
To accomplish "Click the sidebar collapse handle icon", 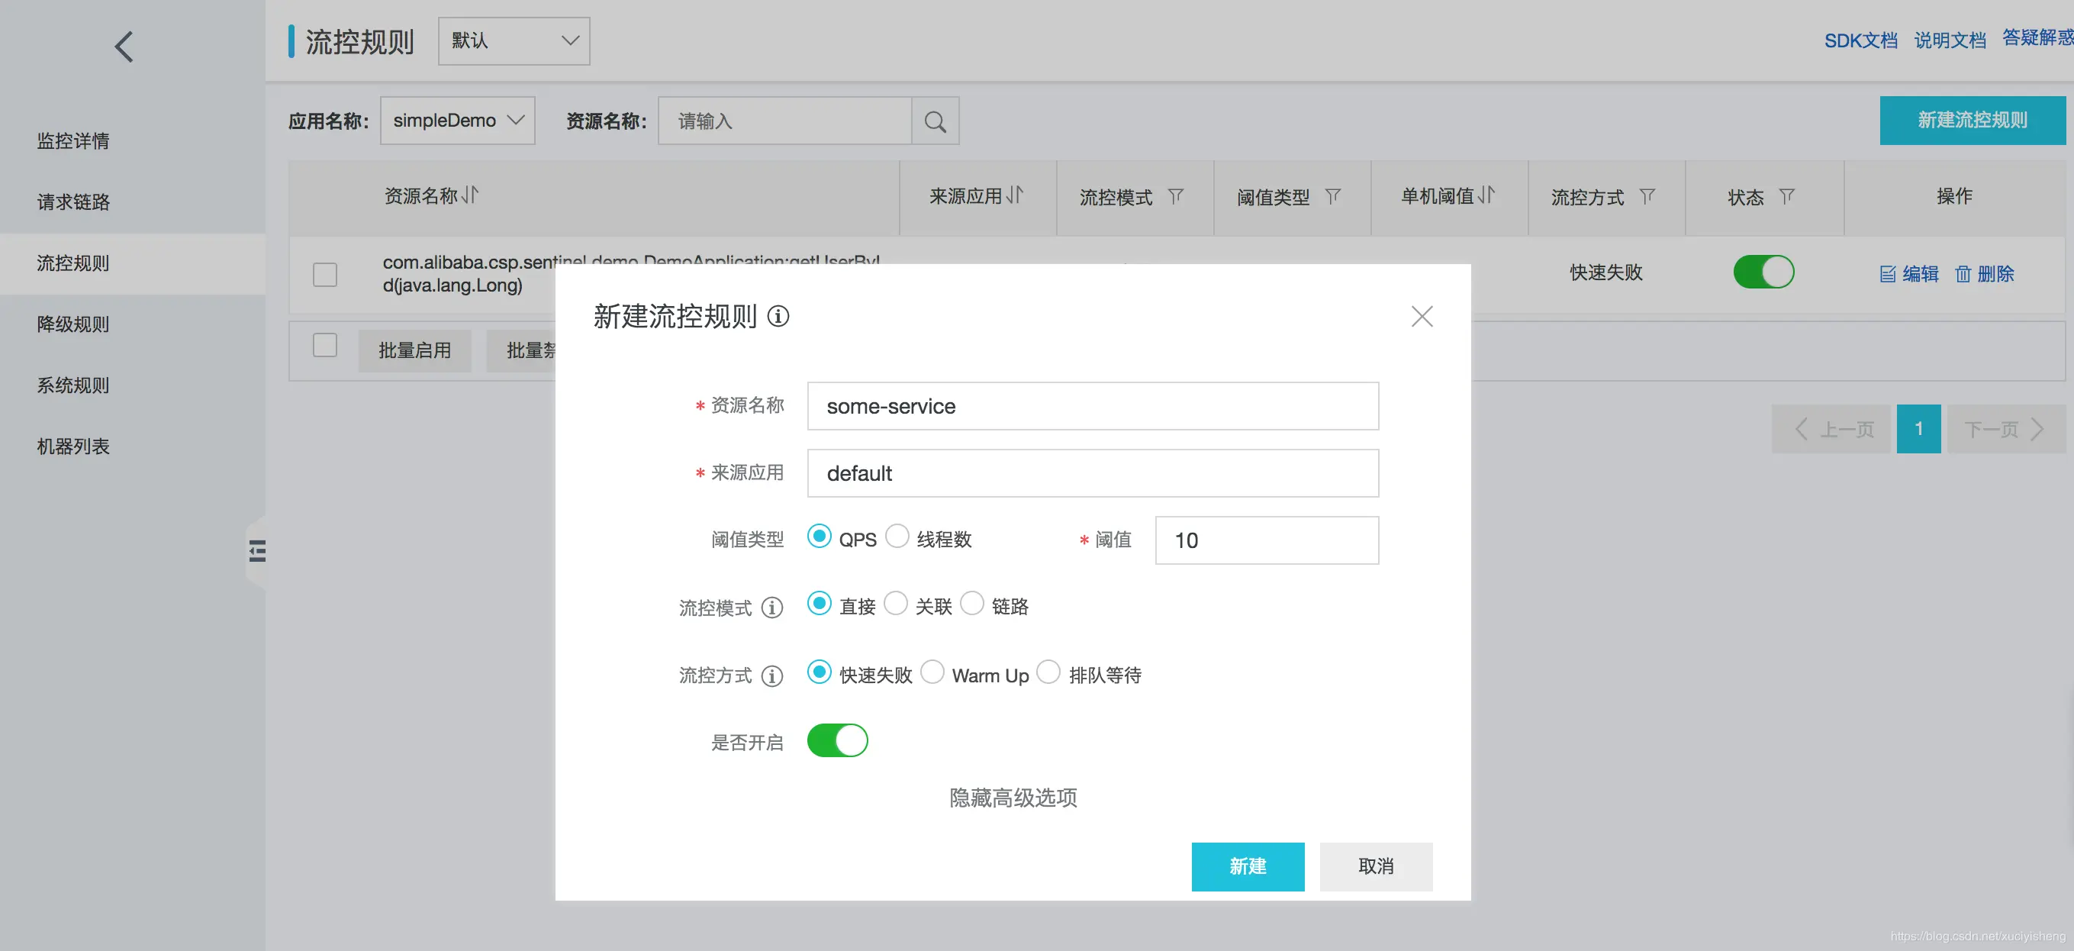I will [257, 552].
